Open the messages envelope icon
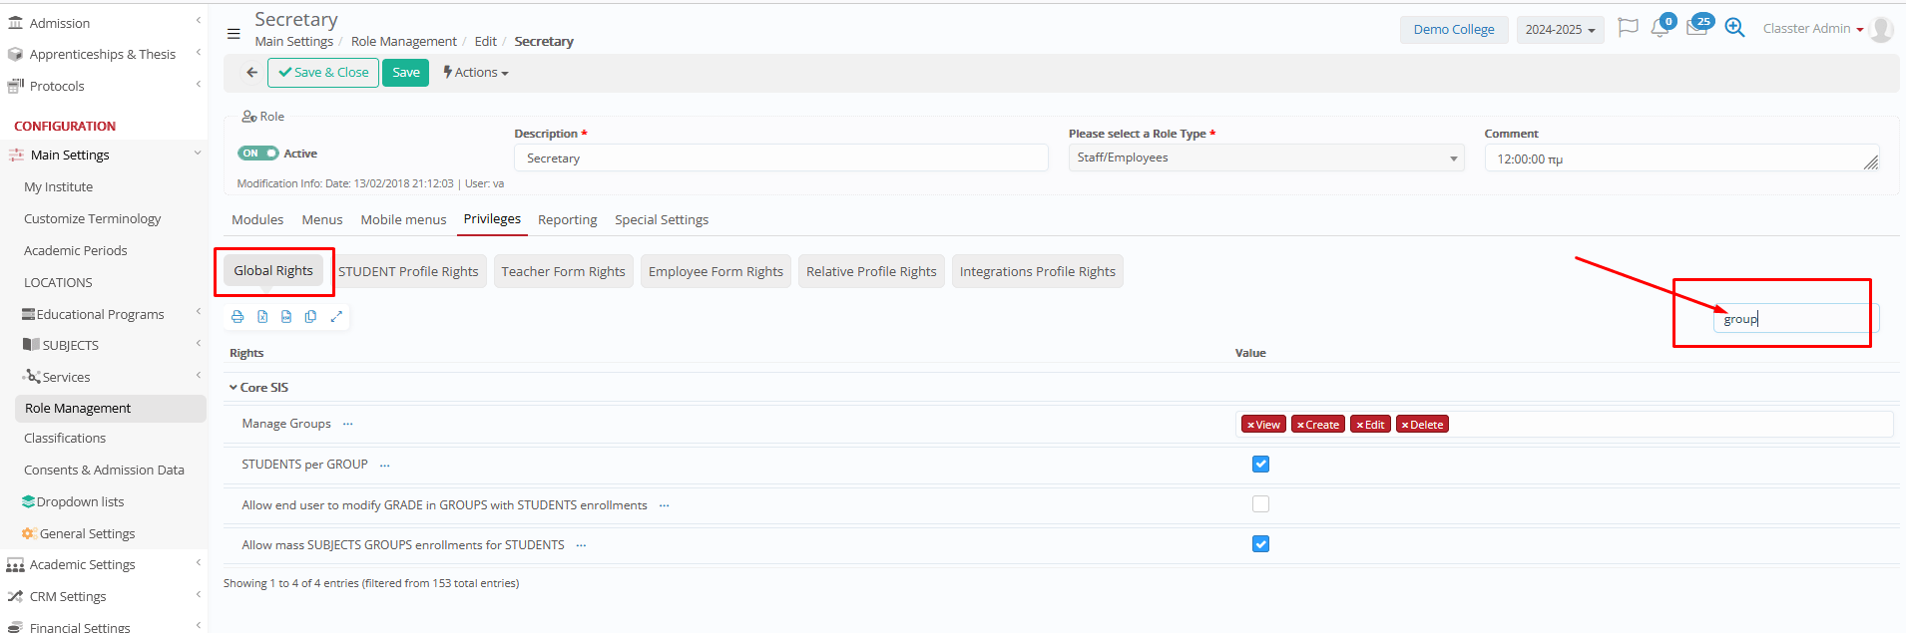 tap(1695, 28)
